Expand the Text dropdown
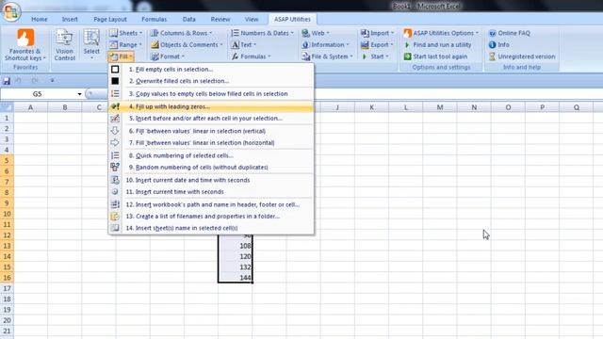This screenshot has width=603, height=339. click(x=244, y=44)
